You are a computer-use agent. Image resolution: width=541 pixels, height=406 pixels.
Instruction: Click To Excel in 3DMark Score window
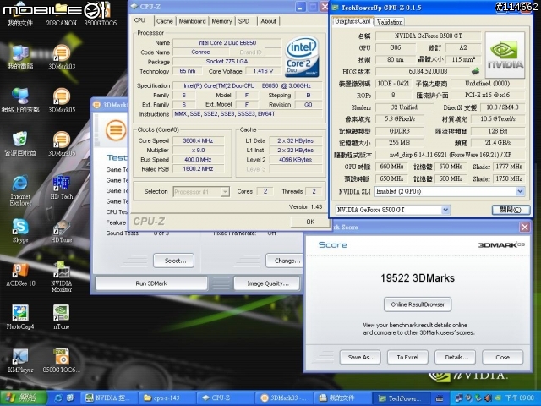[407, 357]
